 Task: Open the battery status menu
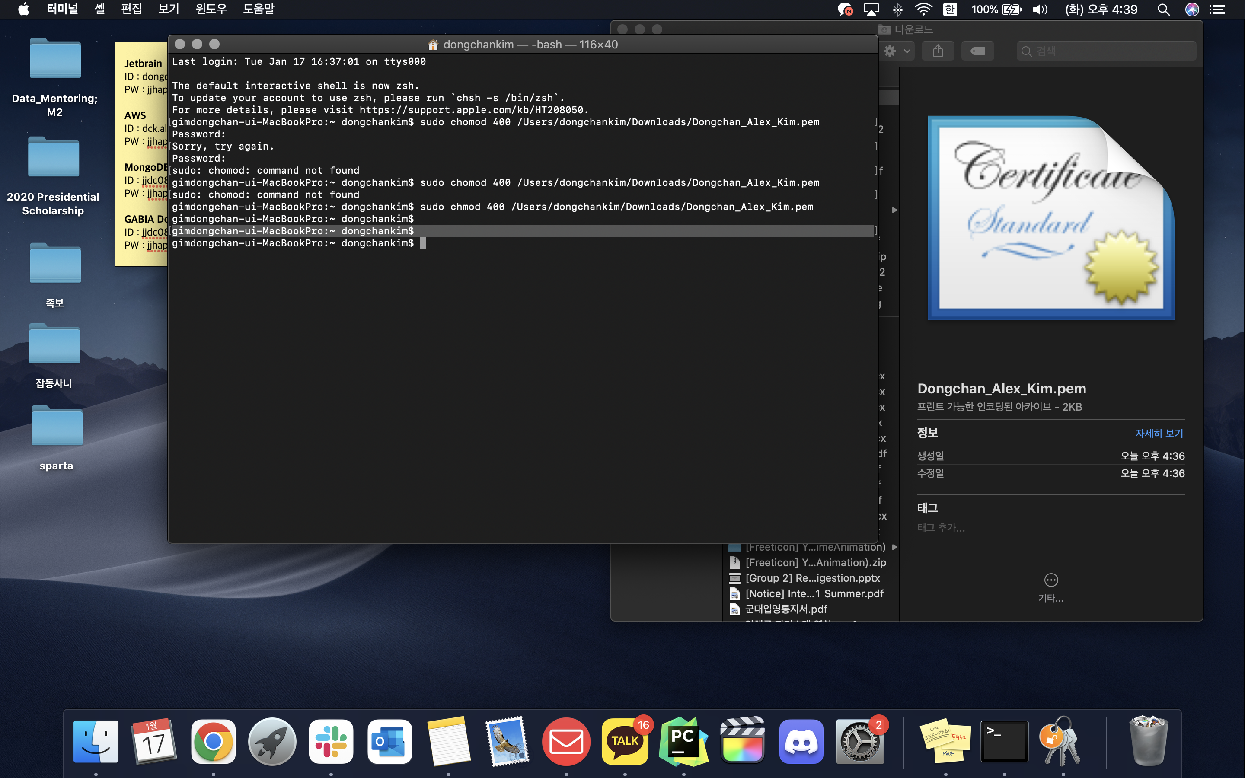pos(996,9)
